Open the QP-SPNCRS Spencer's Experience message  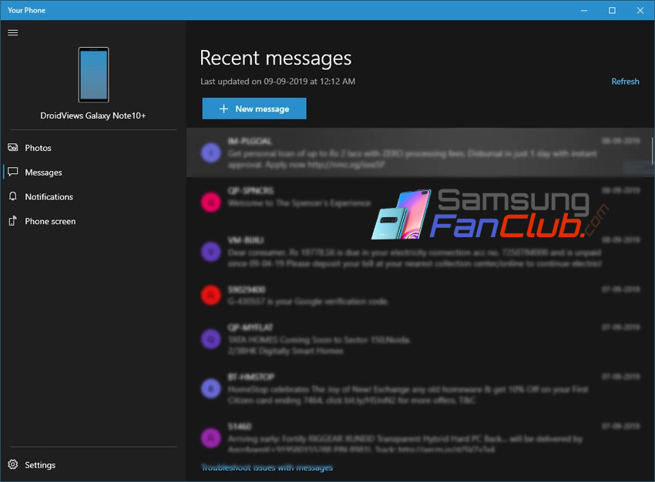pos(419,202)
